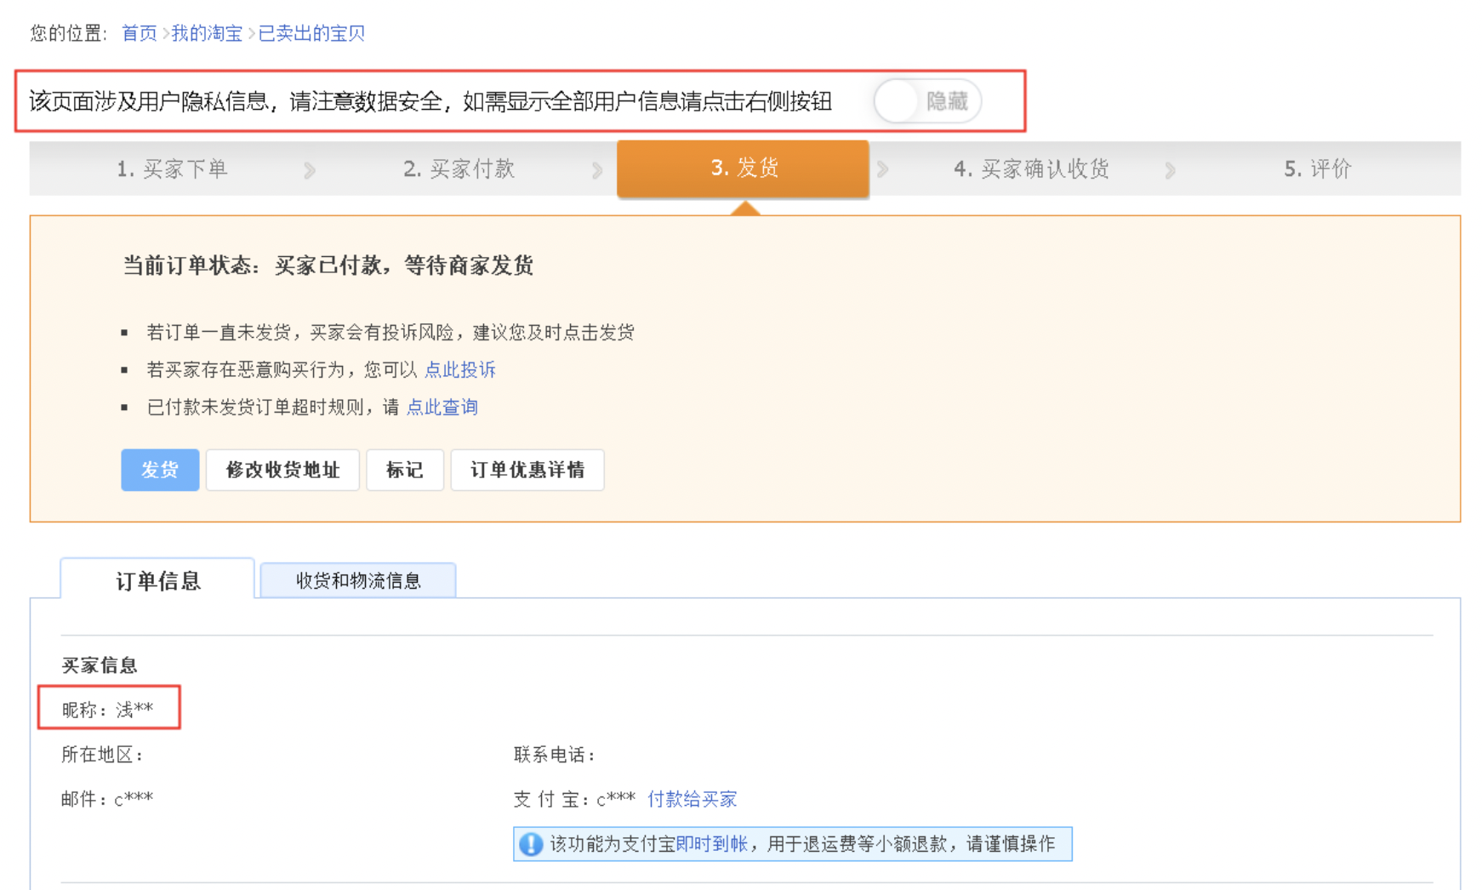Click step 4 买家确认收货
Screen dimensions: 1482x890
(1030, 168)
